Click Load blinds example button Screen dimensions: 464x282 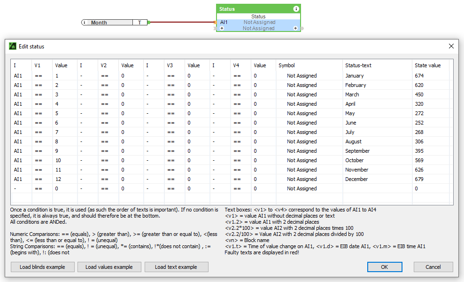(42, 267)
